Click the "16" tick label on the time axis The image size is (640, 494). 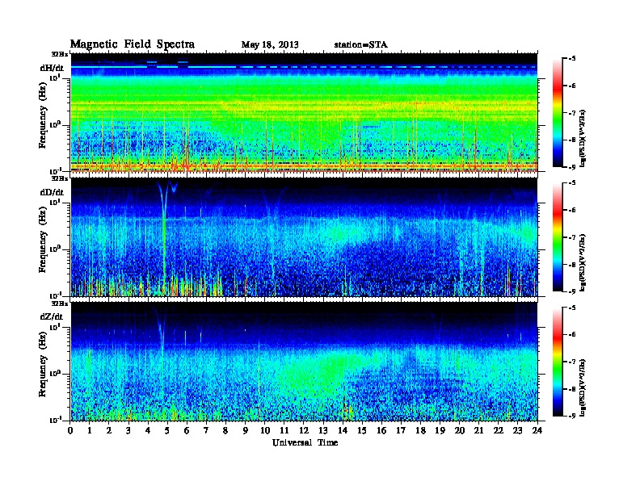[x=381, y=430]
